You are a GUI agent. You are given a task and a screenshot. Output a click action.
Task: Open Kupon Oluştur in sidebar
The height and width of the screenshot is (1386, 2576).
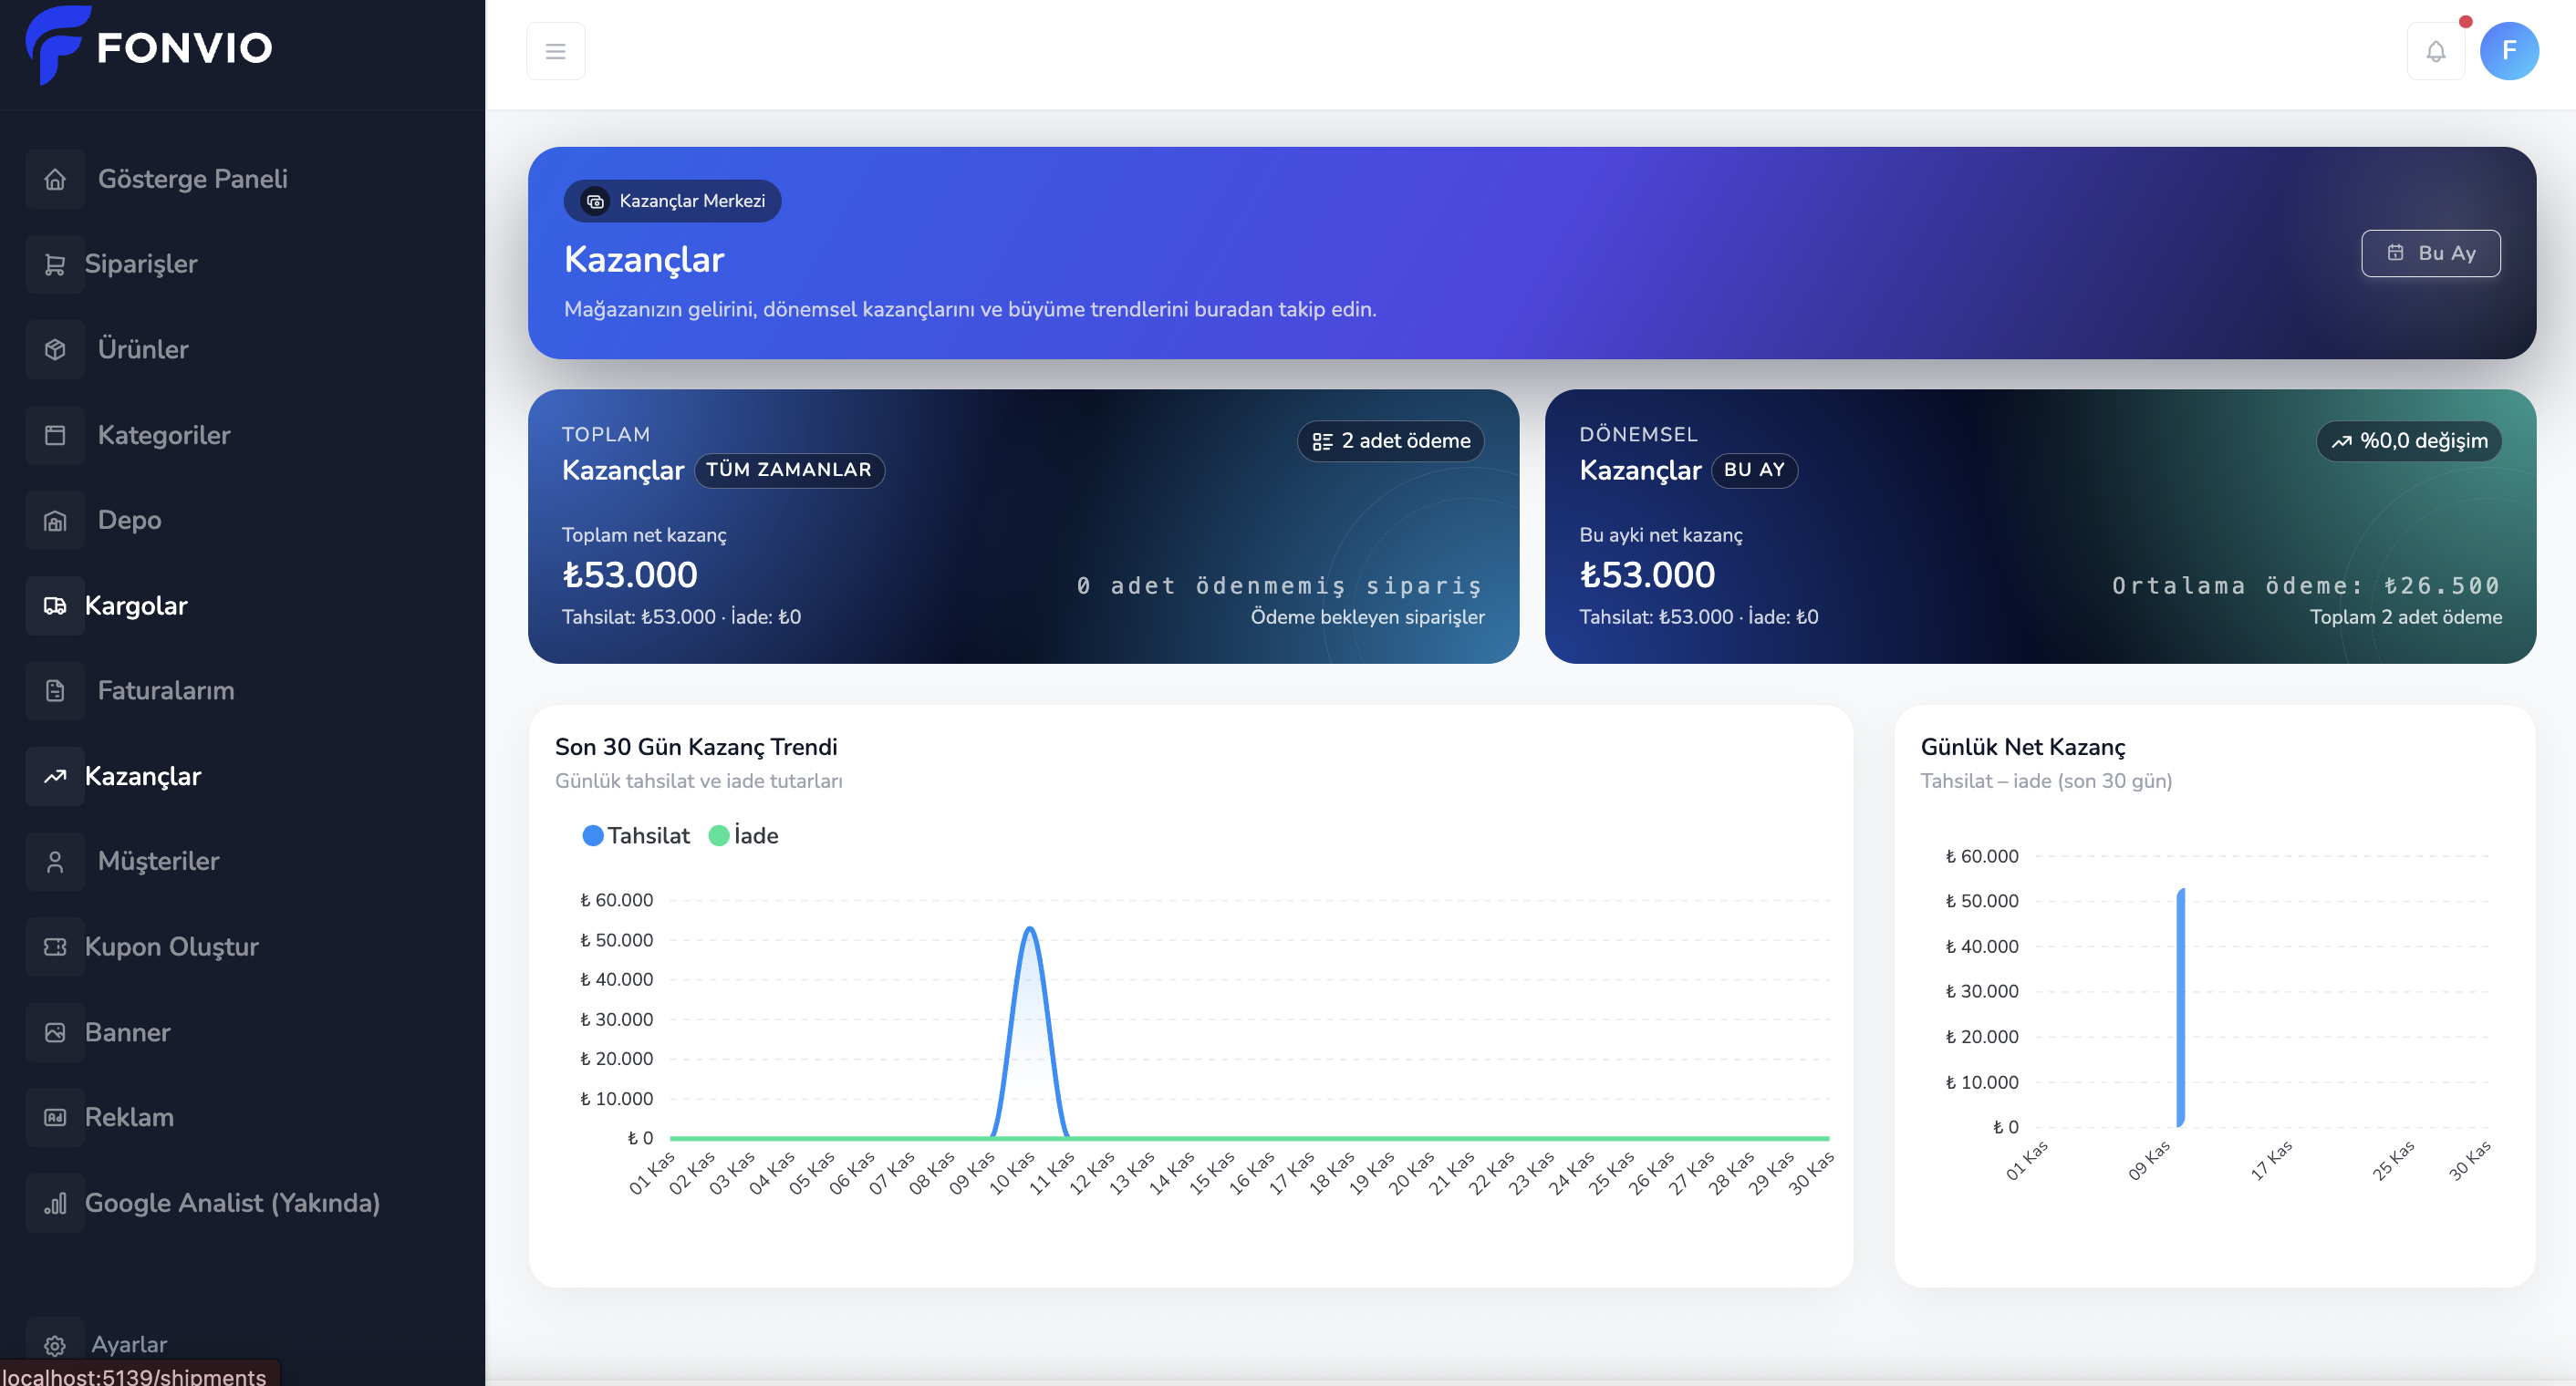click(x=171, y=946)
